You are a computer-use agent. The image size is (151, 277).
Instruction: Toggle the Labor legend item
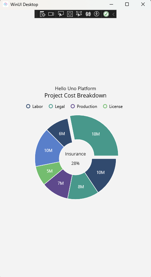click(34, 106)
